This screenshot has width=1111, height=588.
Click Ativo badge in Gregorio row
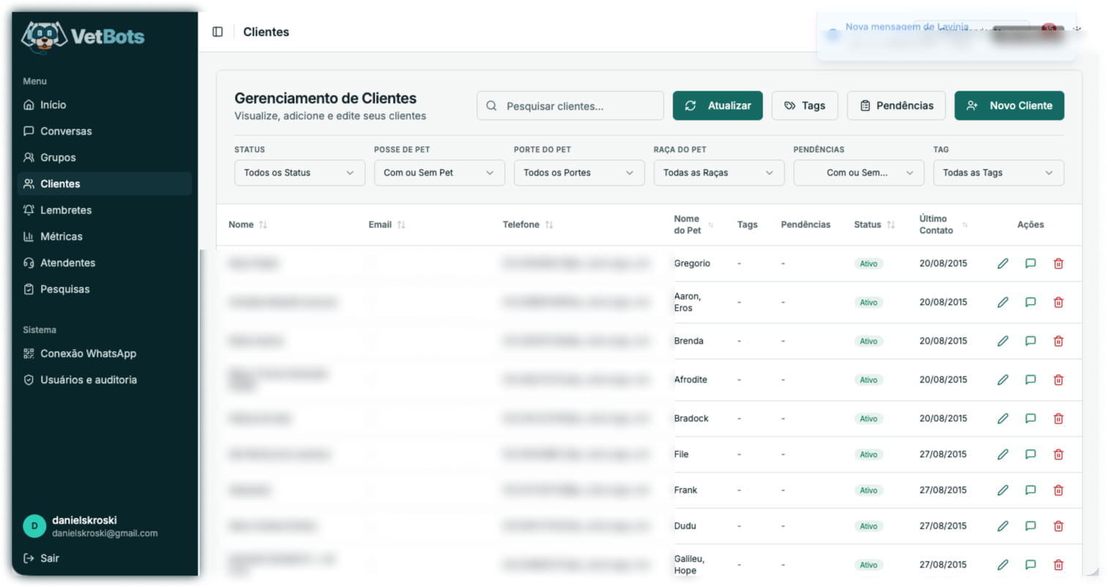[x=869, y=263]
